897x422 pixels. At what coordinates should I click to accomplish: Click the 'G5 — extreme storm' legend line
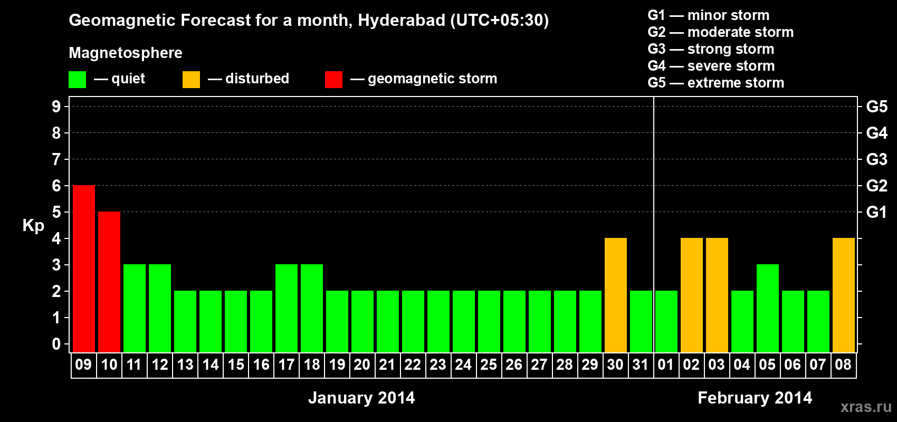(x=716, y=83)
